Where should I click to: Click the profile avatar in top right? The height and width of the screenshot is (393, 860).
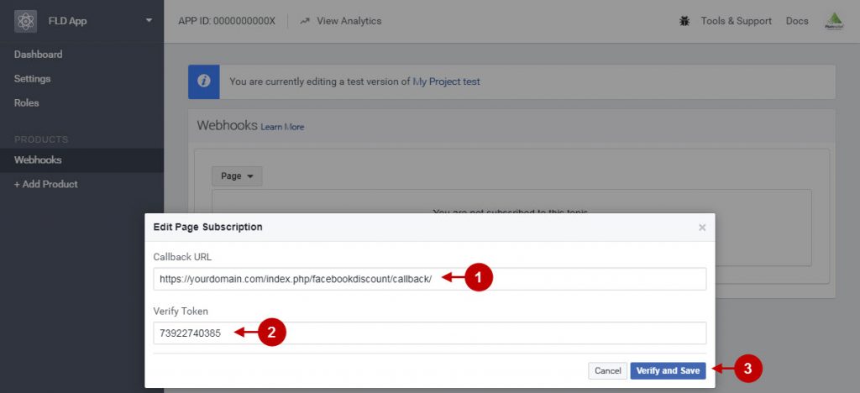834,21
